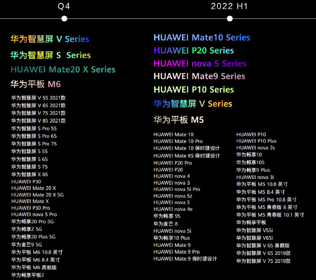Select 华为智慧屏 S Pro 55
Screen dimensions: 316x280
click(34, 128)
